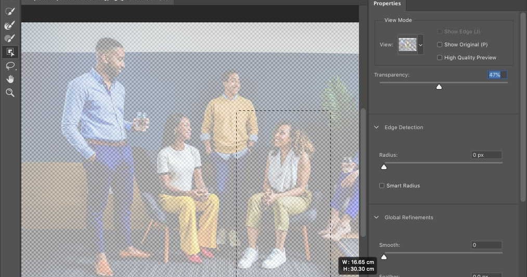Viewport: 527px width, 277px height.
Task: Select the Refine Edge Brush tool
Action: (x=10, y=25)
